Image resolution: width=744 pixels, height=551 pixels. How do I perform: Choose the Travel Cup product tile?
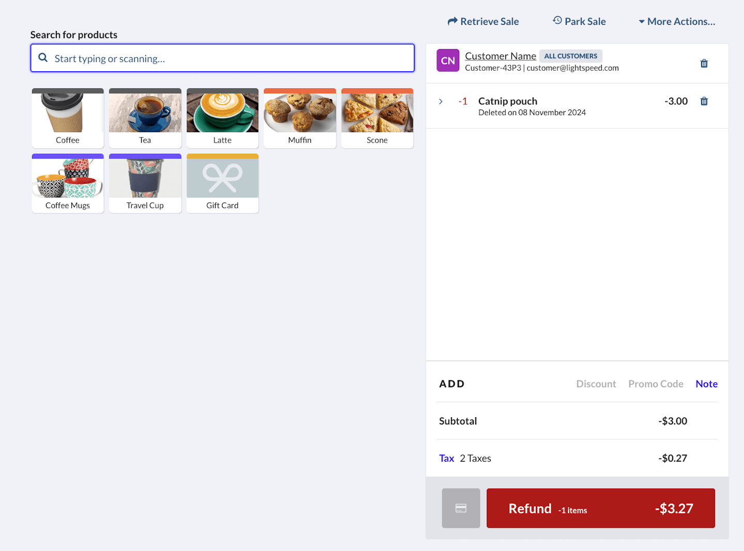(x=145, y=183)
